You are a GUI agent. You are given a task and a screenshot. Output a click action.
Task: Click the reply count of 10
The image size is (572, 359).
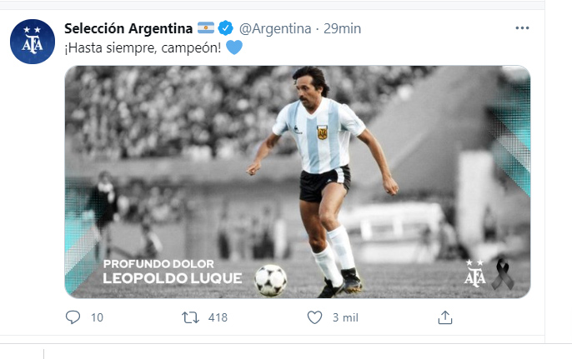click(97, 317)
